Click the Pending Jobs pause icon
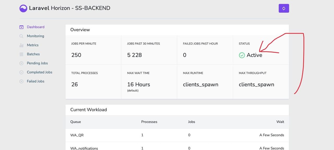The height and width of the screenshot is (150, 334). coord(21,63)
